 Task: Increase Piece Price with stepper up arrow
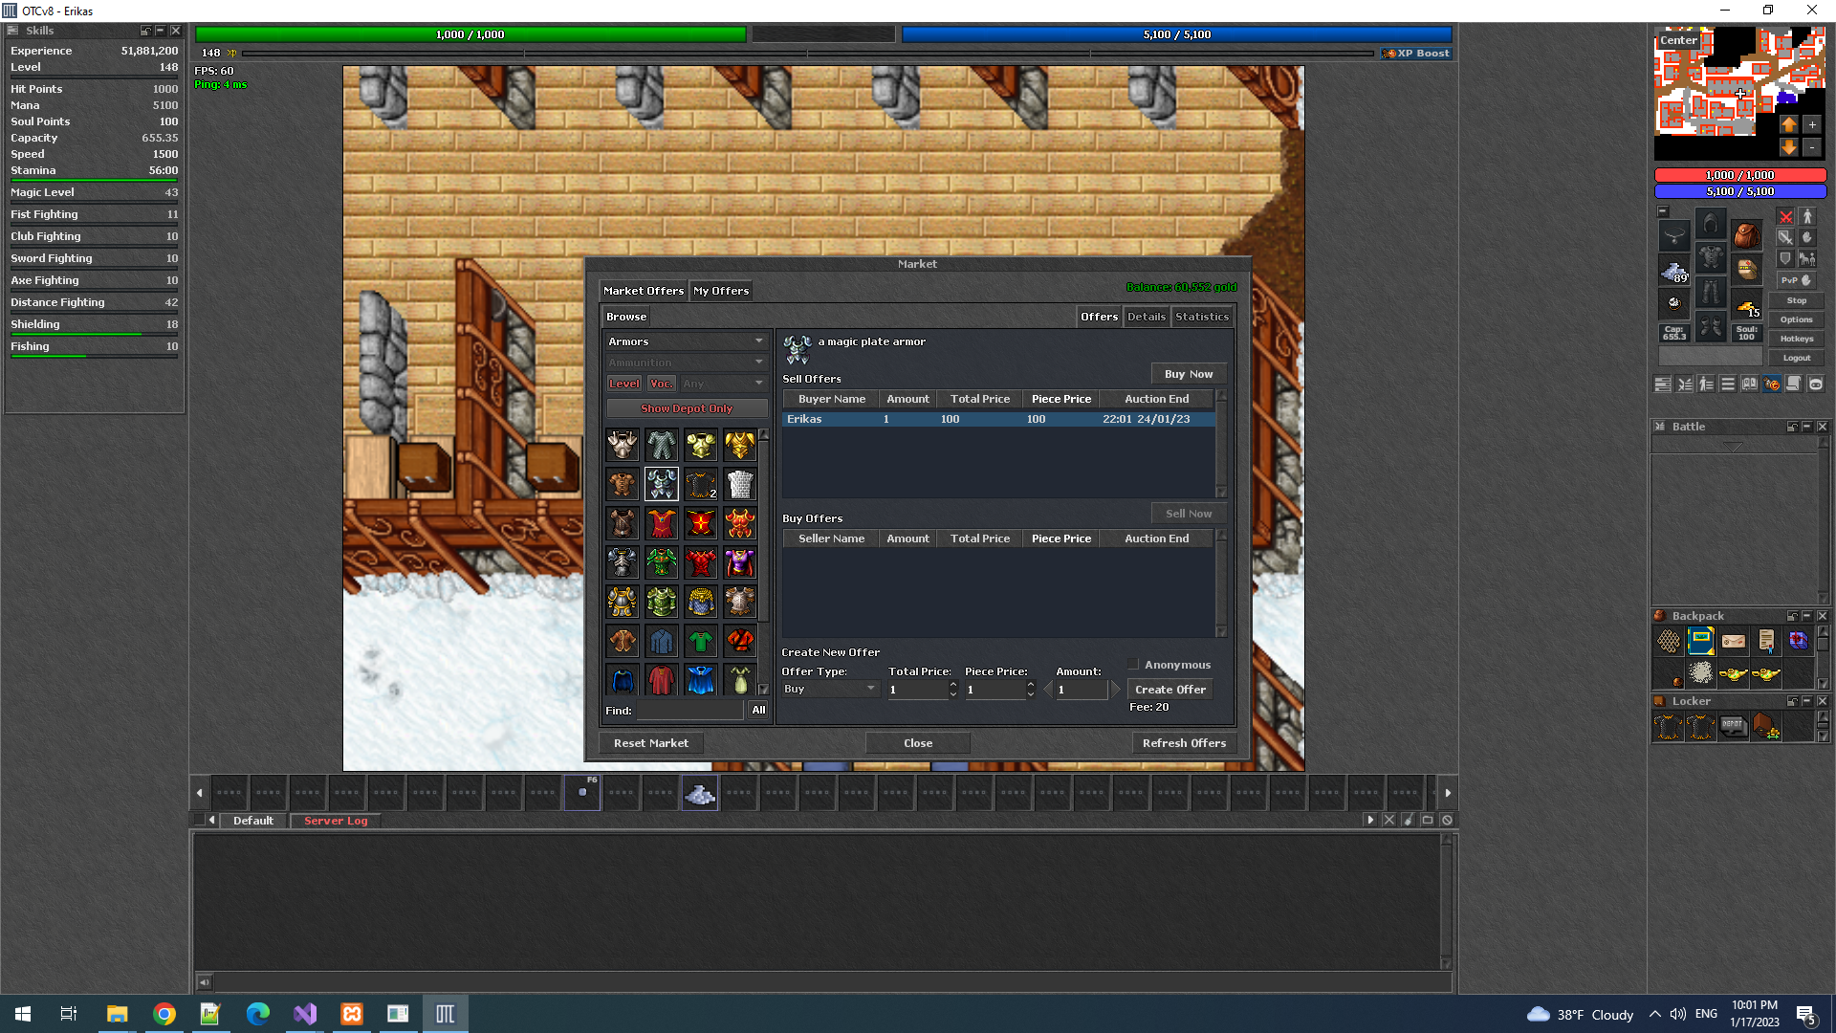click(1031, 685)
